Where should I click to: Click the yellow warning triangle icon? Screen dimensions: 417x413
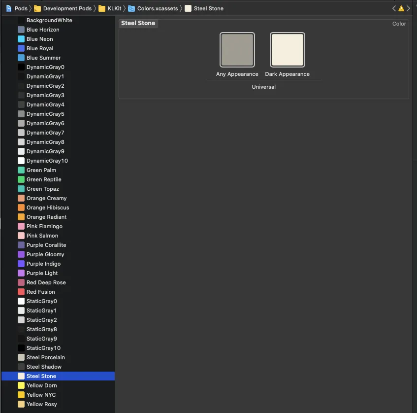coord(401,8)
